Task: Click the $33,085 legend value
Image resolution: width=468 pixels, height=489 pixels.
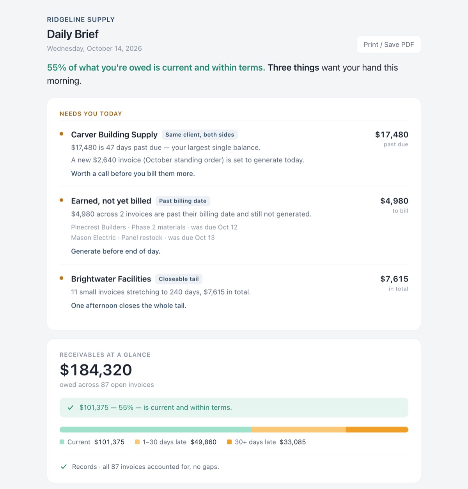Action: click(x=293, y=442)
